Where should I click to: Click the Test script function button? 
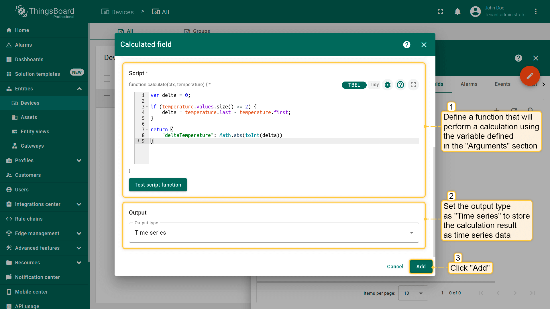click(158, 185)
